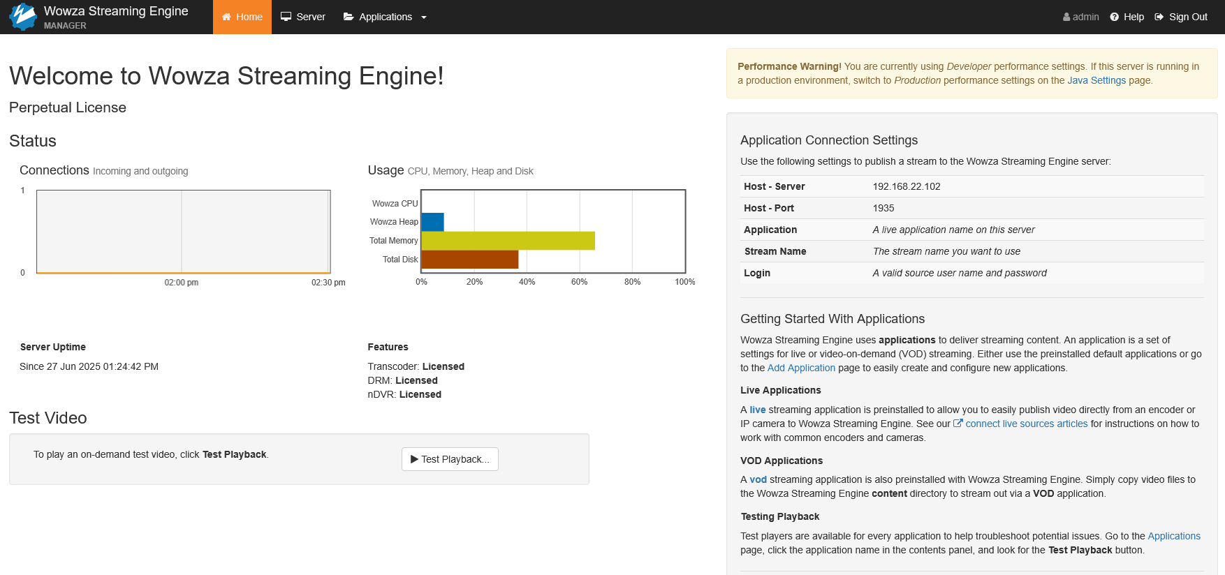The height and width of the screenshot is (575, 1225).
Task: Click the 'Login' row label
Action: coord(757,273)
